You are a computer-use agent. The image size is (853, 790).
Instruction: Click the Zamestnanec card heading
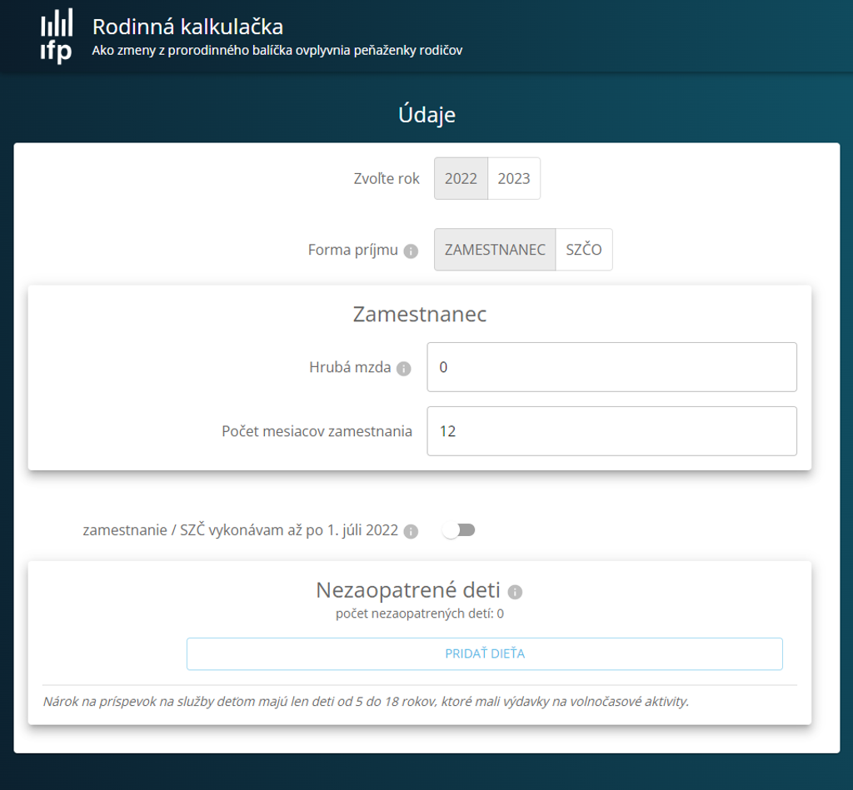(x=420, y=314)
